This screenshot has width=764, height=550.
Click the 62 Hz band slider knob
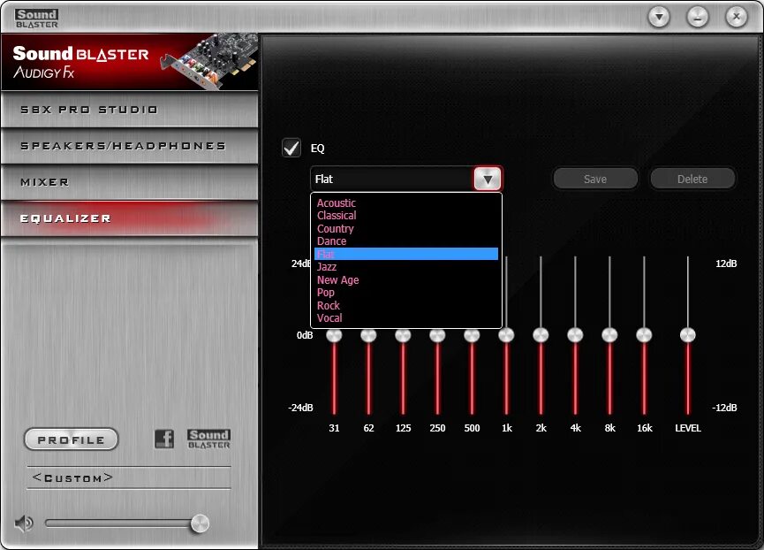368,335
